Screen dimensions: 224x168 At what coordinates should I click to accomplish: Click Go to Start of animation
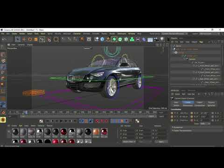pyautogui.click(x=48, y=121)
